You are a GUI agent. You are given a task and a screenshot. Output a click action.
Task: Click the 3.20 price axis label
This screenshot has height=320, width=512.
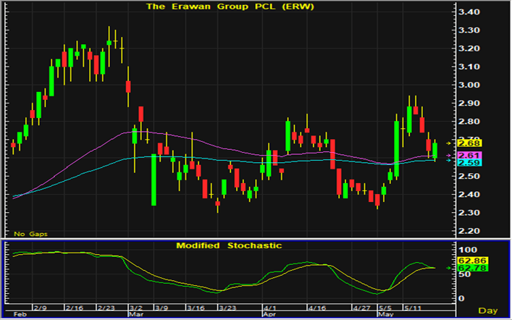469,49
